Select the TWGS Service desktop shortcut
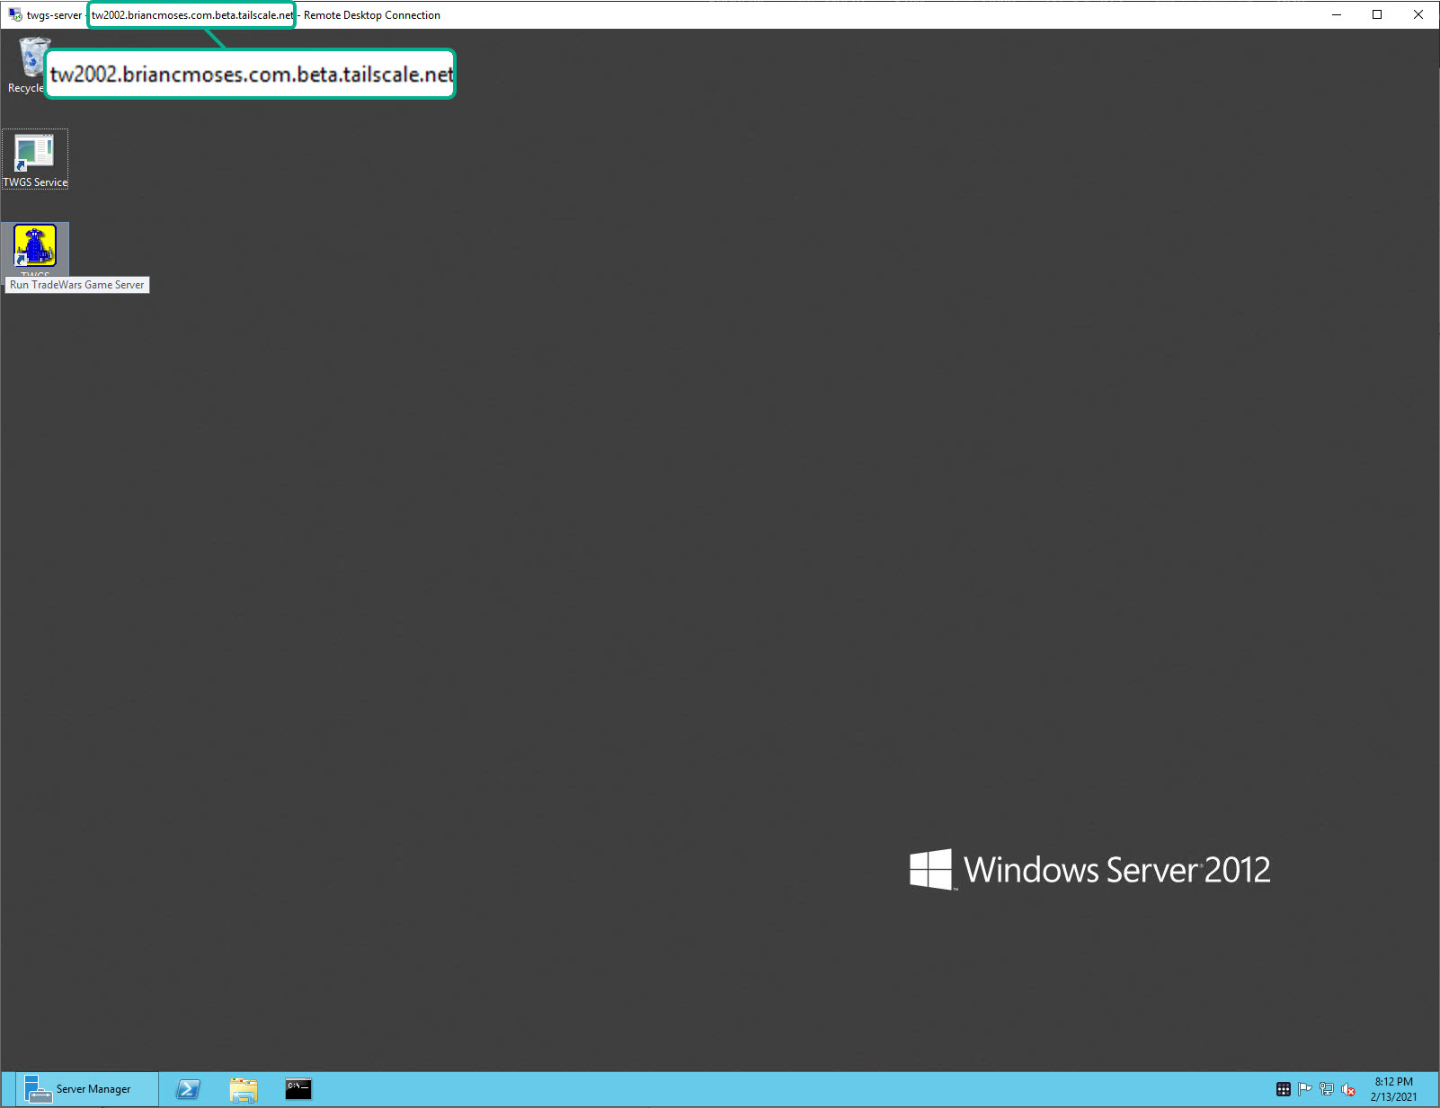Image resolution: width=1440 pixels, height=1108 pixels. 35,159
